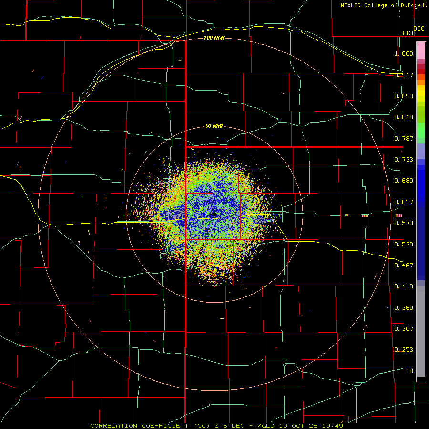Click the 0.787 scale value
The height and width of the screenshot is (429, 429).
tap(404, 138)
